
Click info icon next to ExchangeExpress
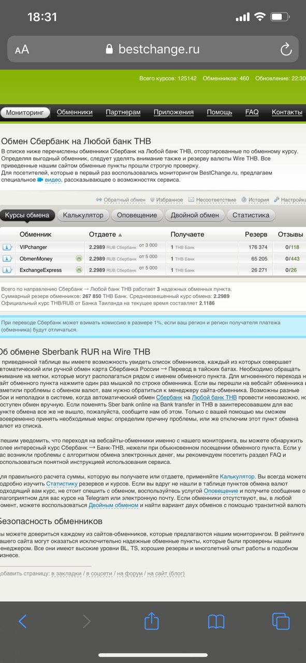coord(7,270)
